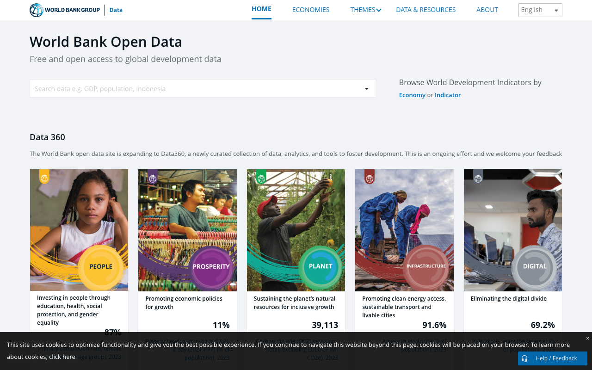Click the globe badge on Digital card
592x370 pixels.
478,177
